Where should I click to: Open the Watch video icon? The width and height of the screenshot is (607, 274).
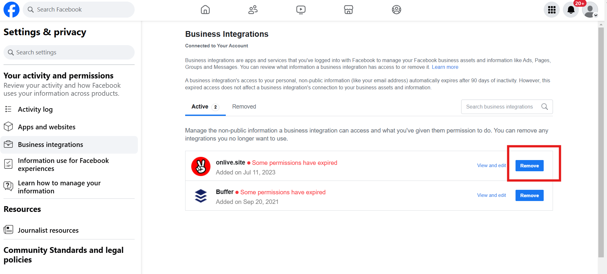point(301,10)
